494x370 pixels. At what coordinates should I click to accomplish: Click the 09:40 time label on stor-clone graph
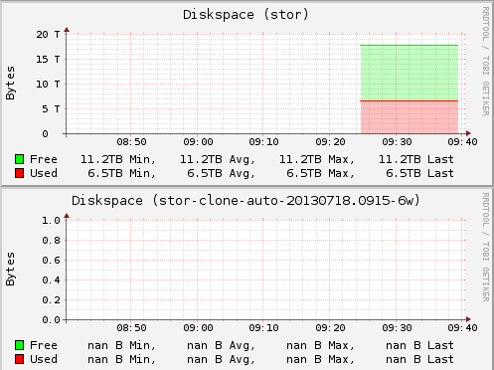pyautogui.click(x=462, y=328)
